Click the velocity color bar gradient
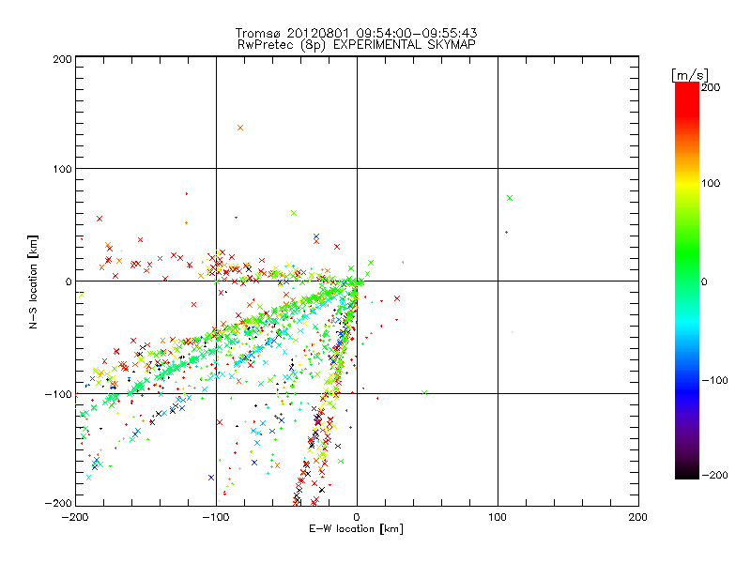 [687, 281]
